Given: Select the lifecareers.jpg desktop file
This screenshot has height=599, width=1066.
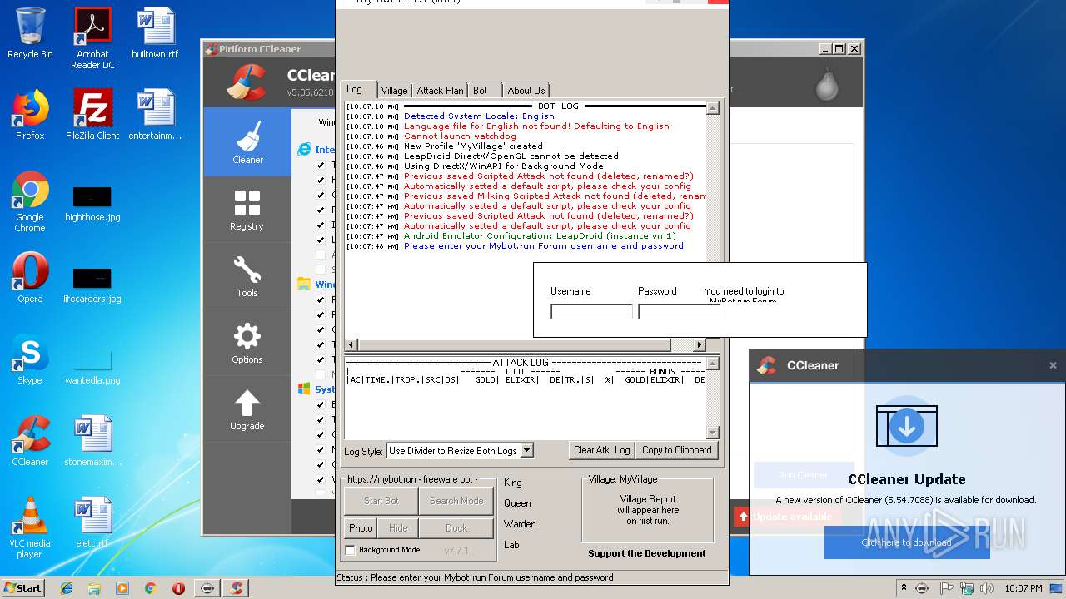Looking at the screenshot, I should [92, 285].
